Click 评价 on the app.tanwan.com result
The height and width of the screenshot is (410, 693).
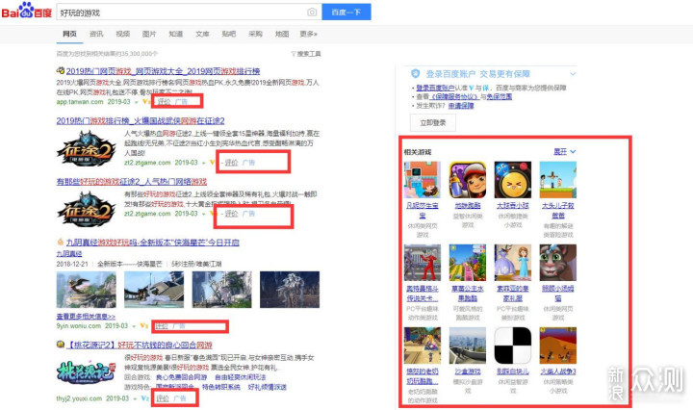(x=164, y=102)
